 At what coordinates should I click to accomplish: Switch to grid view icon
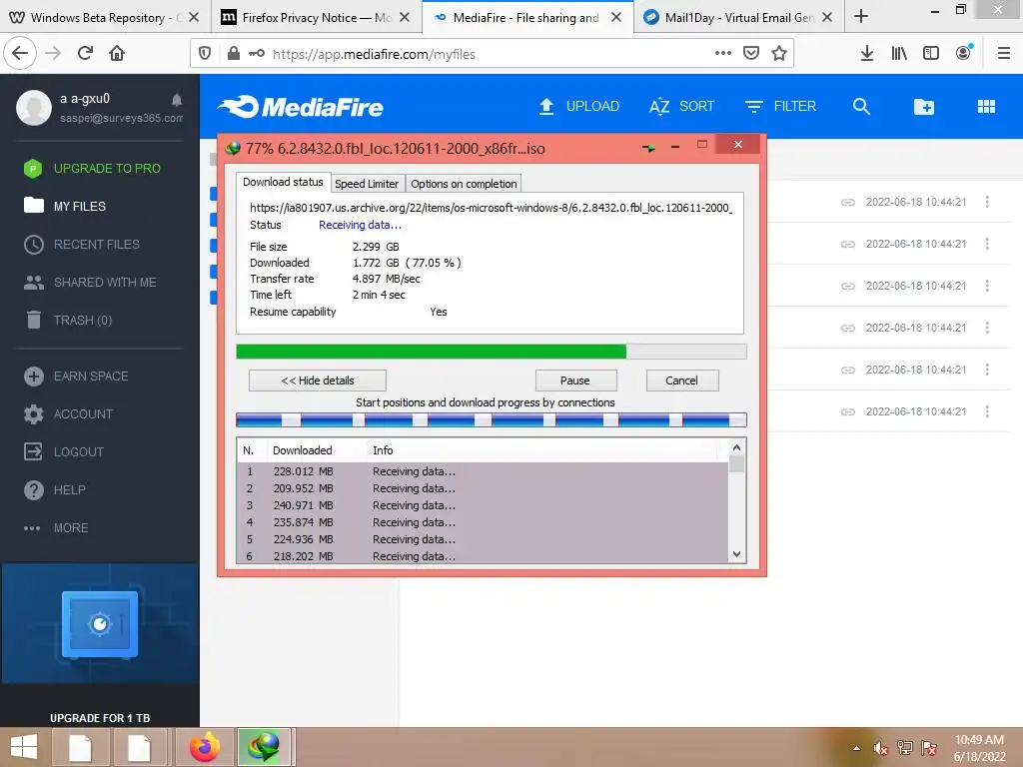(x=986, y=106)
